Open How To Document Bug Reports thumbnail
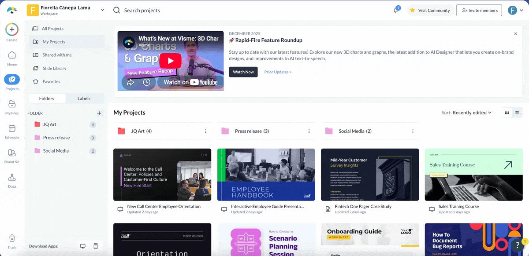The image size is (529, 256). (474, 240)
